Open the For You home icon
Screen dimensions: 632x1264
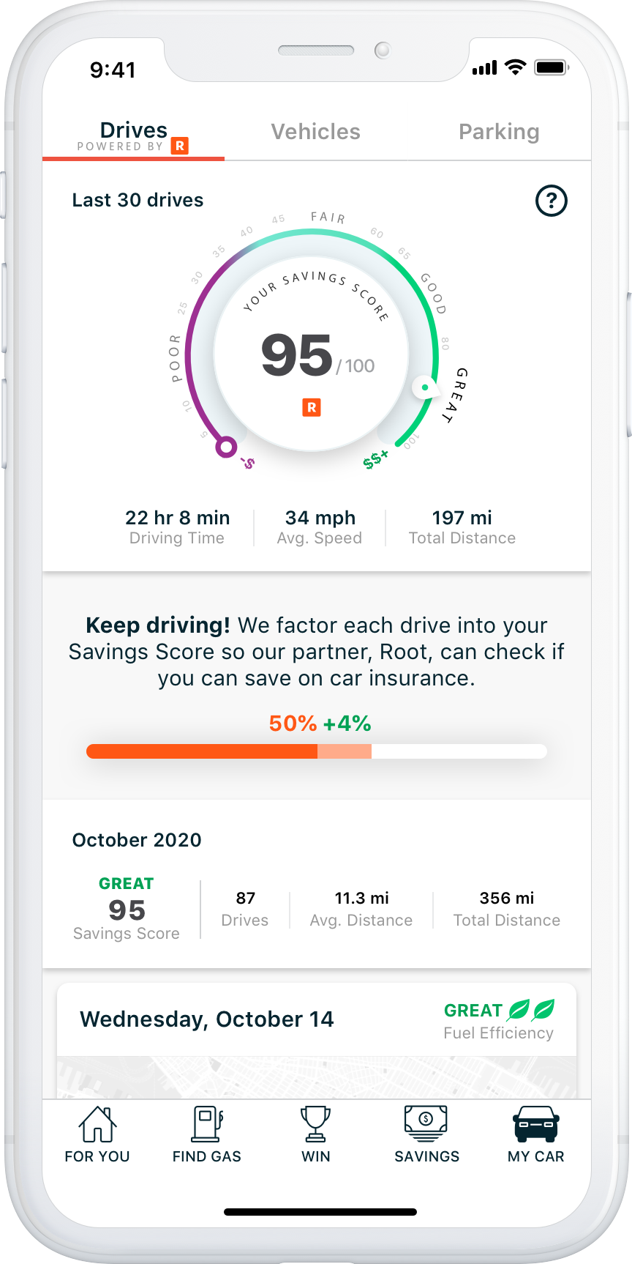coord(97,1124)
